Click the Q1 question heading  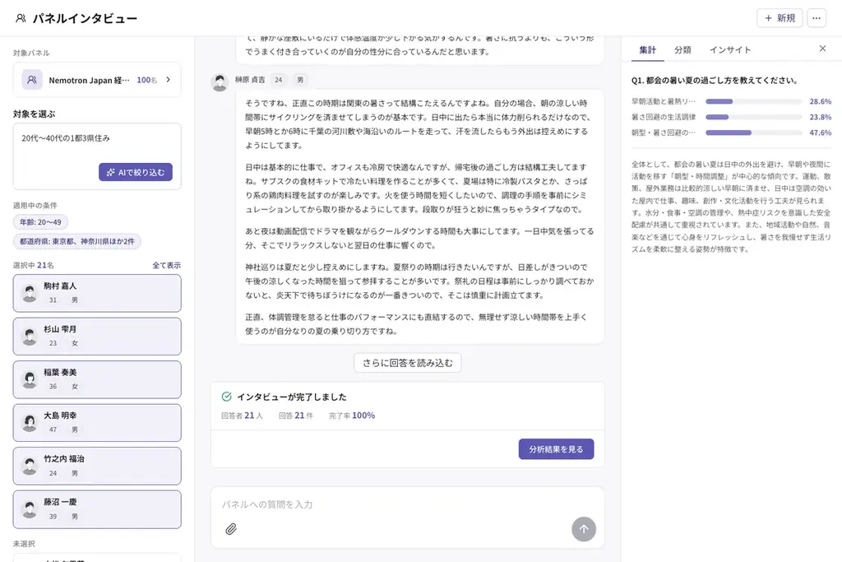point(715,80)
